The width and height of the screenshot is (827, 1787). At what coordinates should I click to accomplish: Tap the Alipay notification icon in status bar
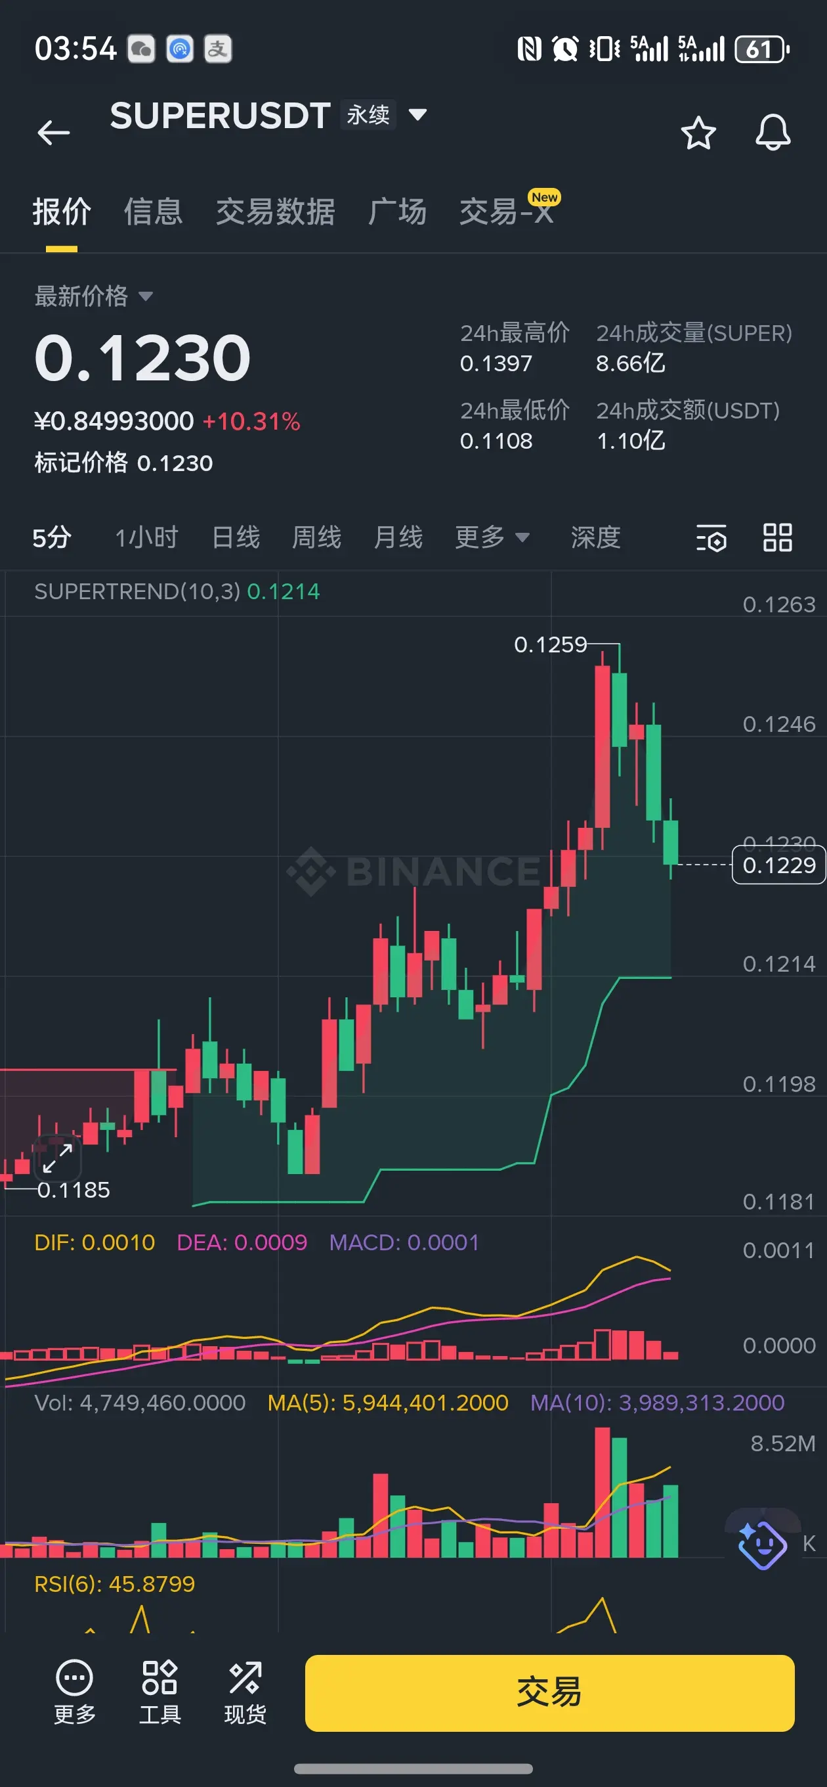tap(218, 49)
